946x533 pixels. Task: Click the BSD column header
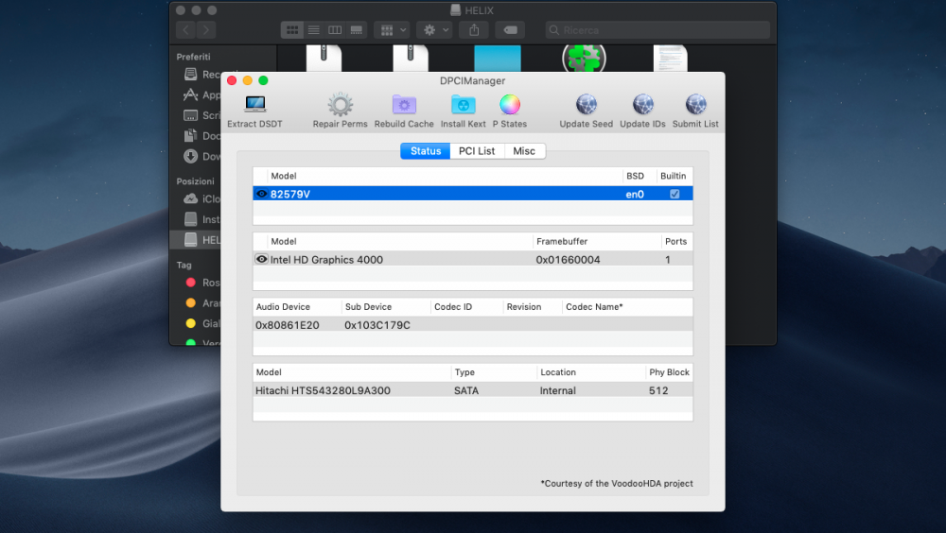pyautogui.click(x=635, y=176)
